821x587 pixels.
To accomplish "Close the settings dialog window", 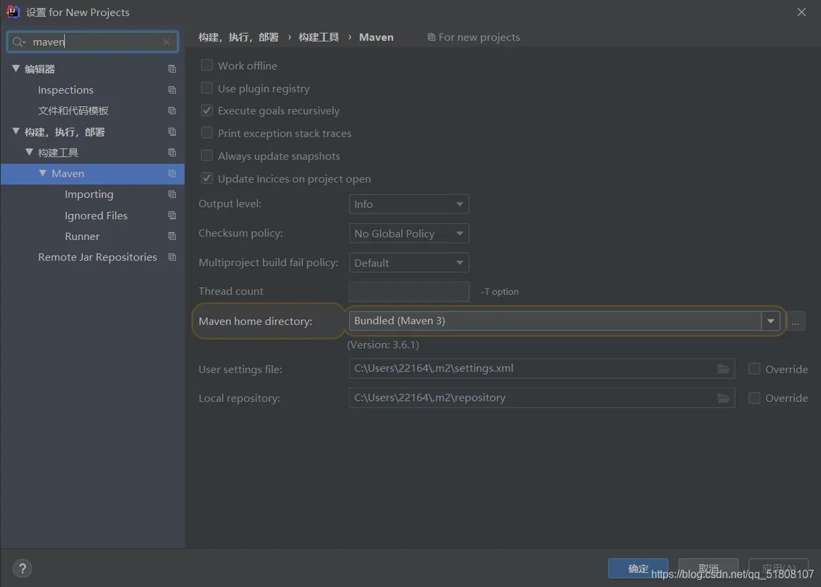I will pyautogui.click(x=801, y=12).
